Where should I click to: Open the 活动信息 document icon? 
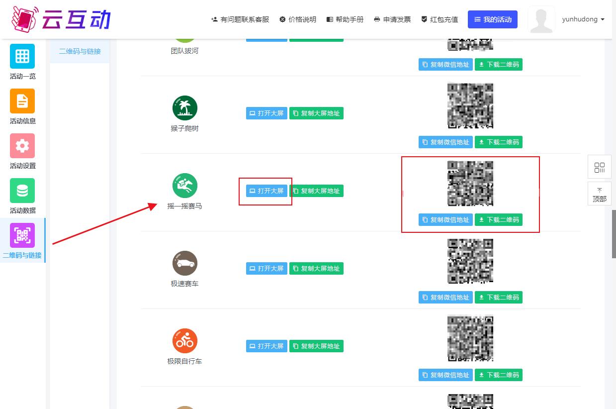[22, 101]
